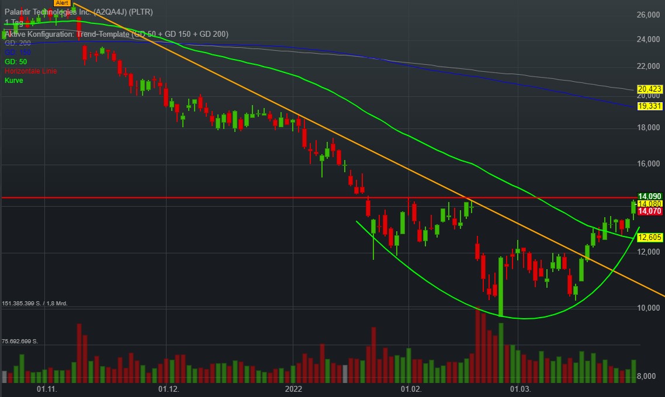
Task: Click the orange Alert marker
Action: coord(62,3)
